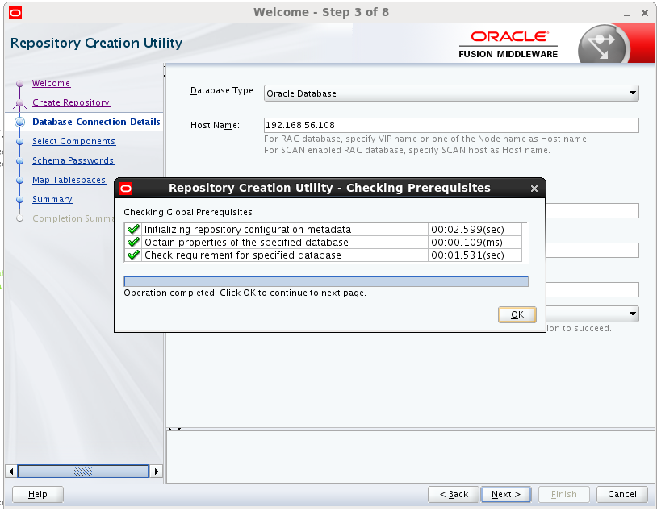Click the 'Operation completed' status message
The height and width of the screenshot is (511, 657).
pyautogui.click(x=245, y=293)
